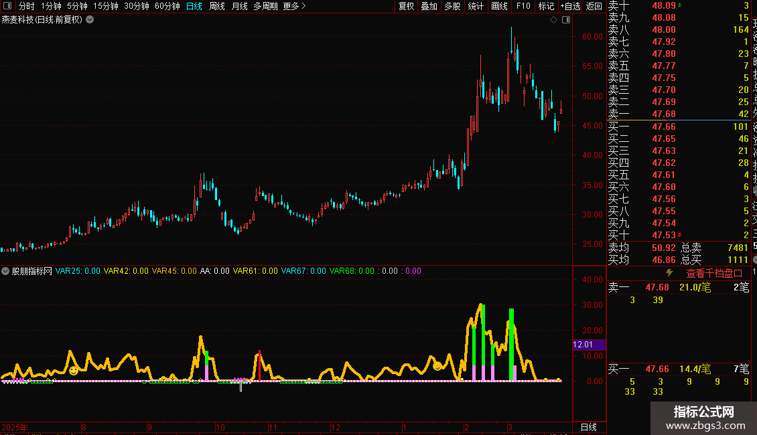Viewport: 757px width, 435px height.
Task: Select the 买八 row at 47.55
Action: [679, 211]
